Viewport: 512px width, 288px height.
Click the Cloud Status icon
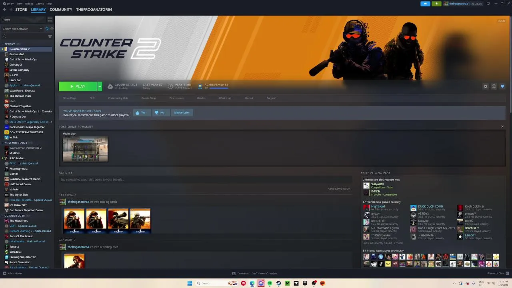pos(110,86)
